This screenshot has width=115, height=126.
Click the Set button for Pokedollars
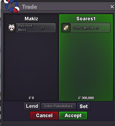[x=83, y=106]
